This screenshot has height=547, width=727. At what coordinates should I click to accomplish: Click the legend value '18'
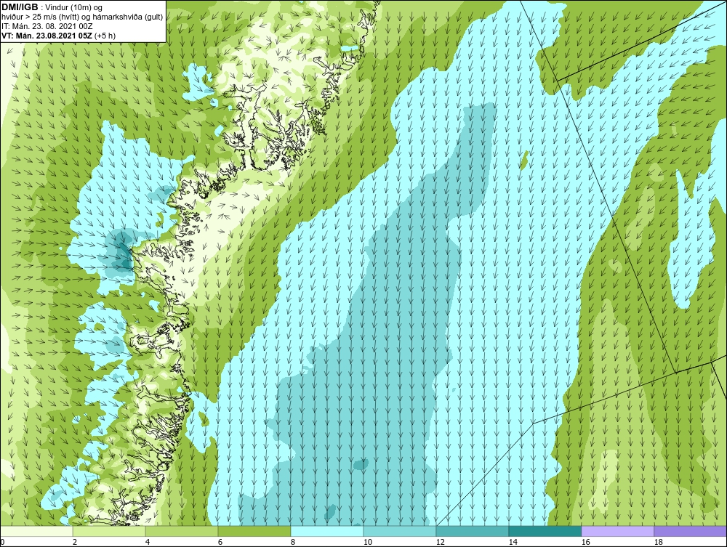pos(659,542)
